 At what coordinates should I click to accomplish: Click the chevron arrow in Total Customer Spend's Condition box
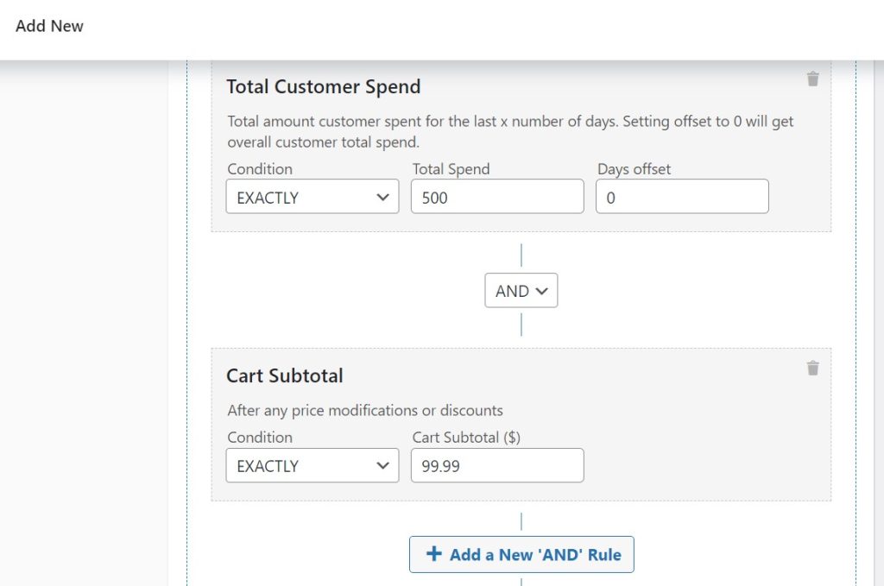point(382,198)
